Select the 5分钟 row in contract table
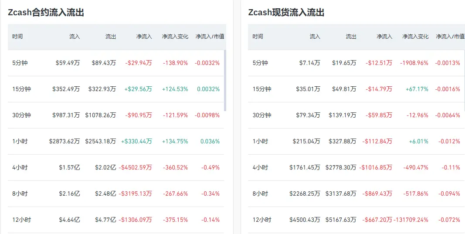The height and width of the screenshot is (234, 465). tap(116, 63)
